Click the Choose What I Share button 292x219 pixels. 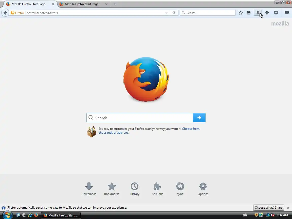tap(268, 207)
